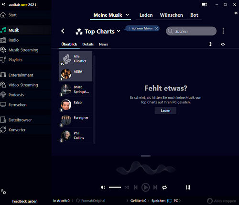Click the Laden button under Fehlt etwas
The image size is (239, 205).
165,111
